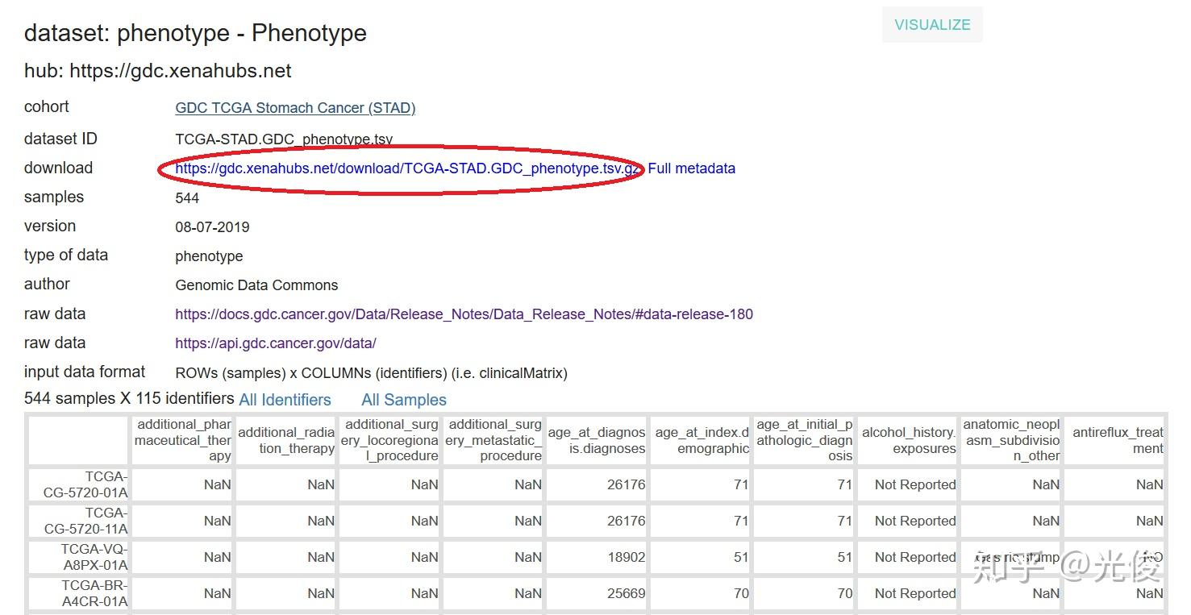Click the age_at_diagnosis.diagnoses column header
This screenshot has height=615, width=1191.
coord(597,440)
